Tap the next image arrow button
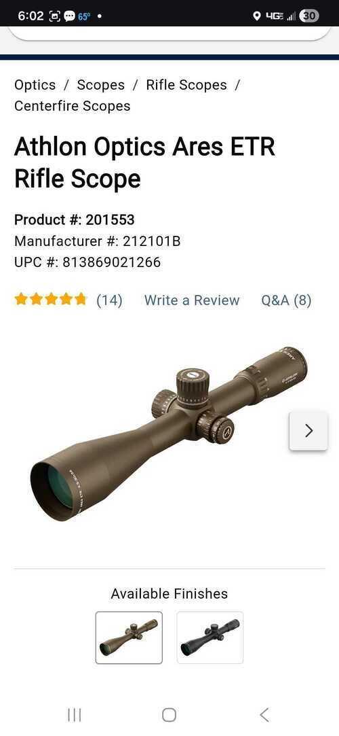Viewport: 339px width, 736px height. click(308, 430)
